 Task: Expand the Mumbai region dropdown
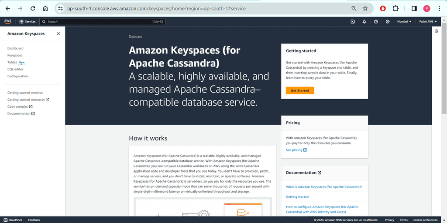[x=404, y=21]
